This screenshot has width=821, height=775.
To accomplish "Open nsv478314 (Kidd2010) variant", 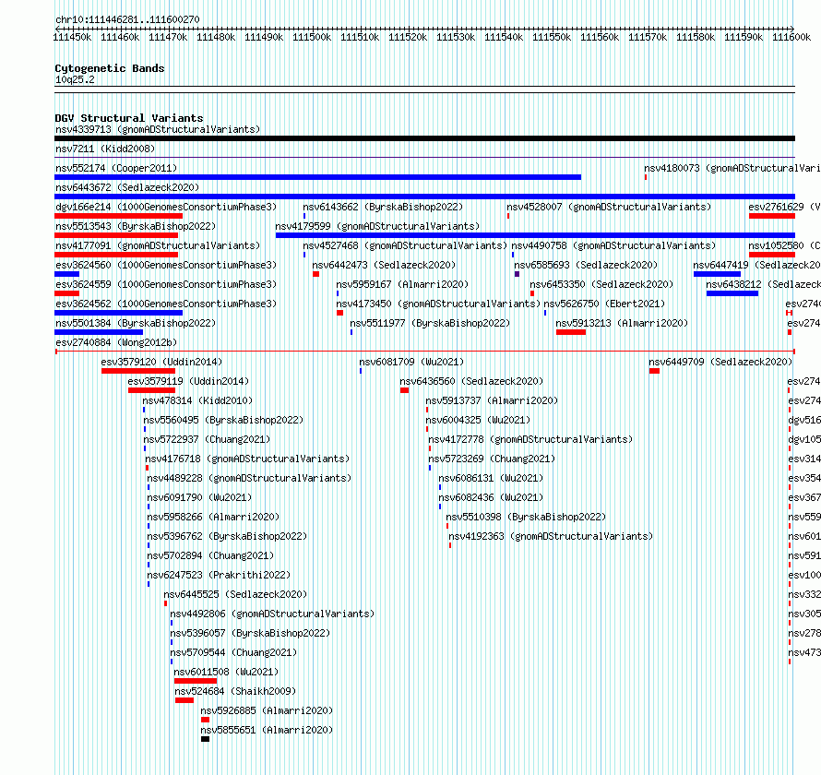I will (x=197, y=400).
